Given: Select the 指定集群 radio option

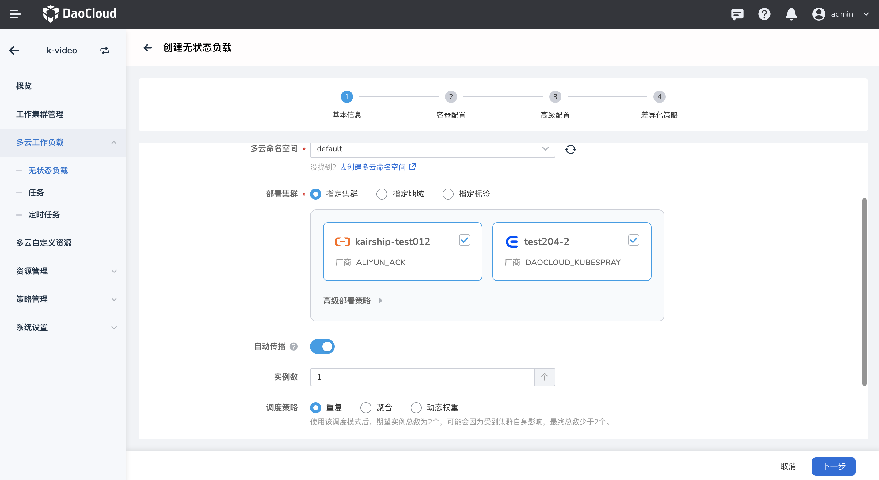Looking at the screenshot, I should 316,194.
